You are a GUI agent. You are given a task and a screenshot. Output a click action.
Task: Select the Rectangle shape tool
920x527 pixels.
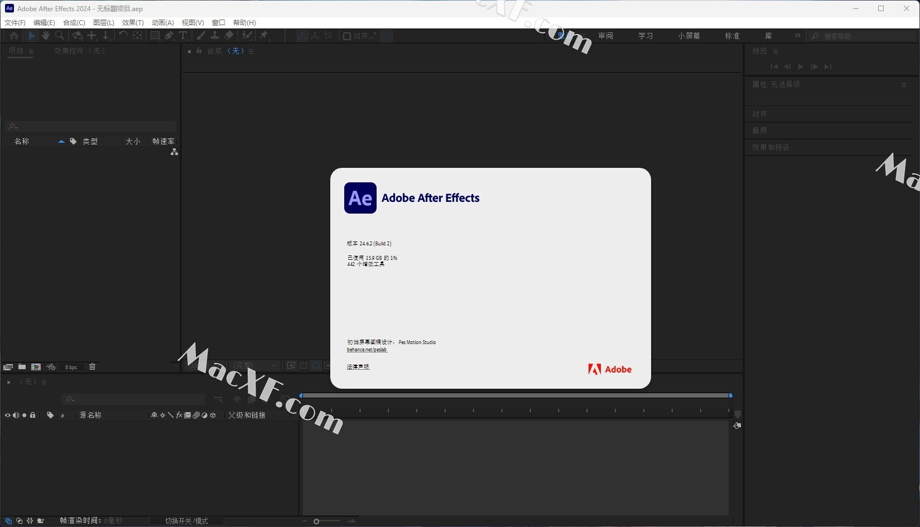tap(155, 36)
